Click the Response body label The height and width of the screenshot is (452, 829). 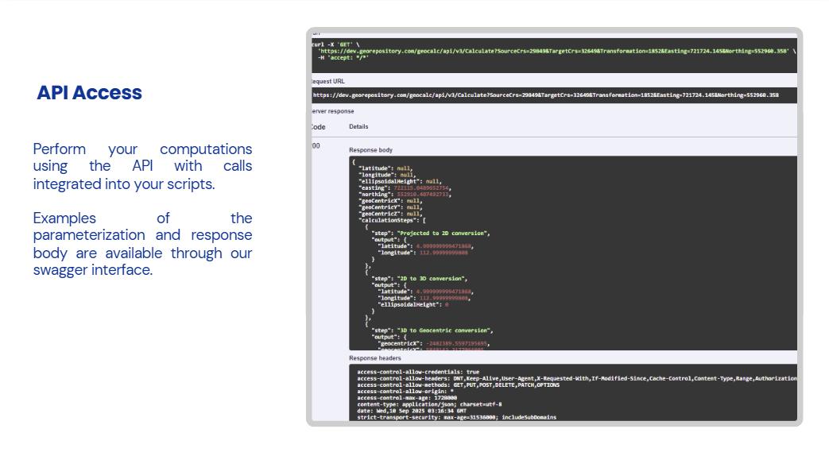pyautogui.click(x=370, y=149)
